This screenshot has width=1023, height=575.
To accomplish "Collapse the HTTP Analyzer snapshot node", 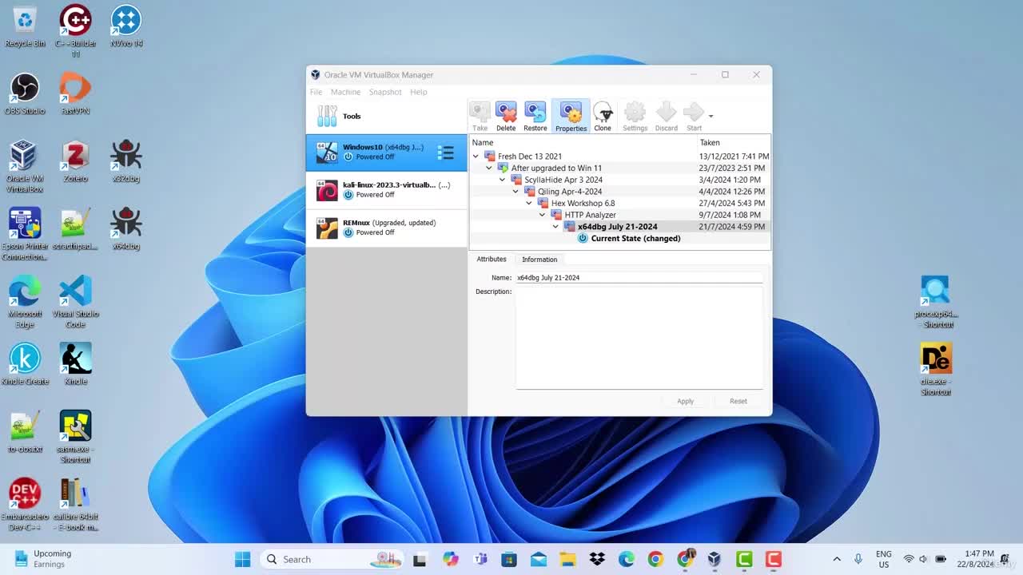I will click(x=543, y=215).
